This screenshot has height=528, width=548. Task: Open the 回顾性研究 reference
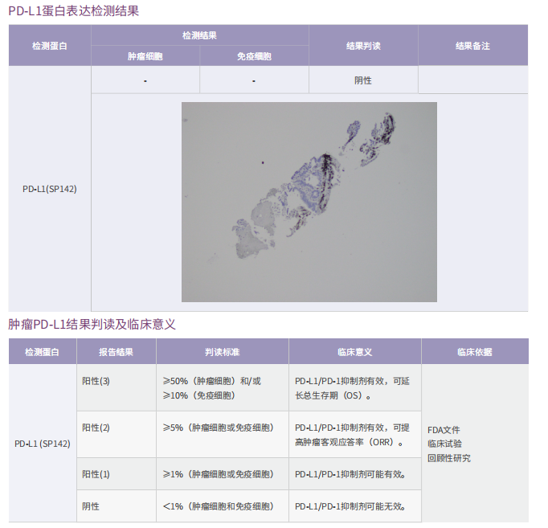coord(449,458)
